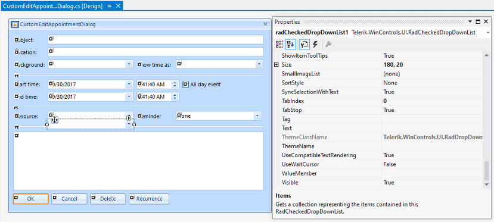Image resolution: width=494 pixels, height=222 pixels.
Task: Click the Cancel button
Action: [x=69, y=199]
